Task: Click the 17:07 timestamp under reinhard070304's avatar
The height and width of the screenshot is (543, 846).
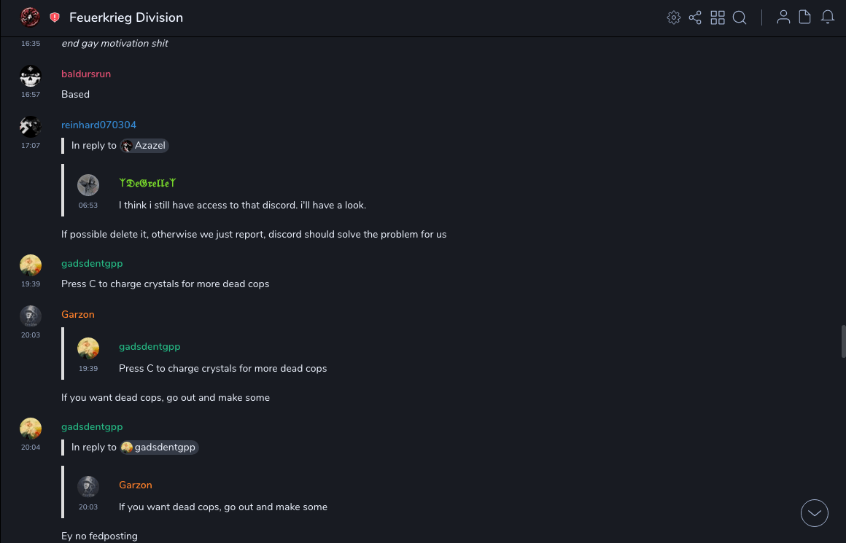Action: click(x=31, y=146)
